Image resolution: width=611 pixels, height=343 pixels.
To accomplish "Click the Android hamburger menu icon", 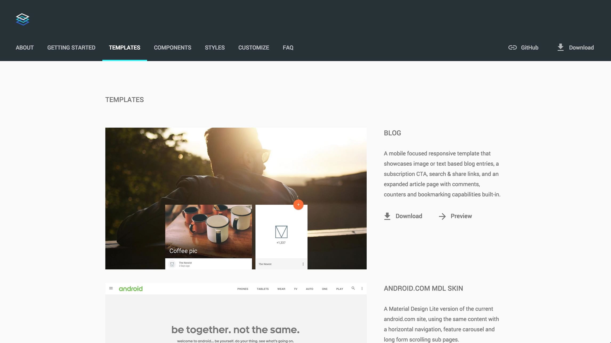I will [111, 289].
